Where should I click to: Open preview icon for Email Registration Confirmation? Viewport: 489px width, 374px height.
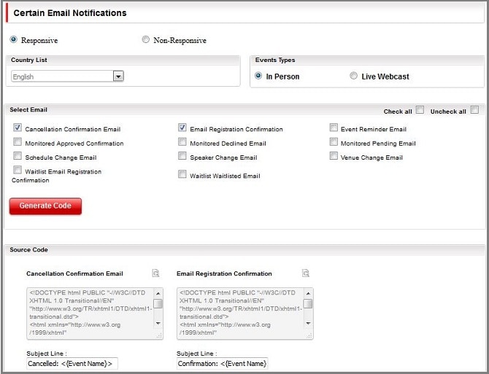(x=305, y=273)
